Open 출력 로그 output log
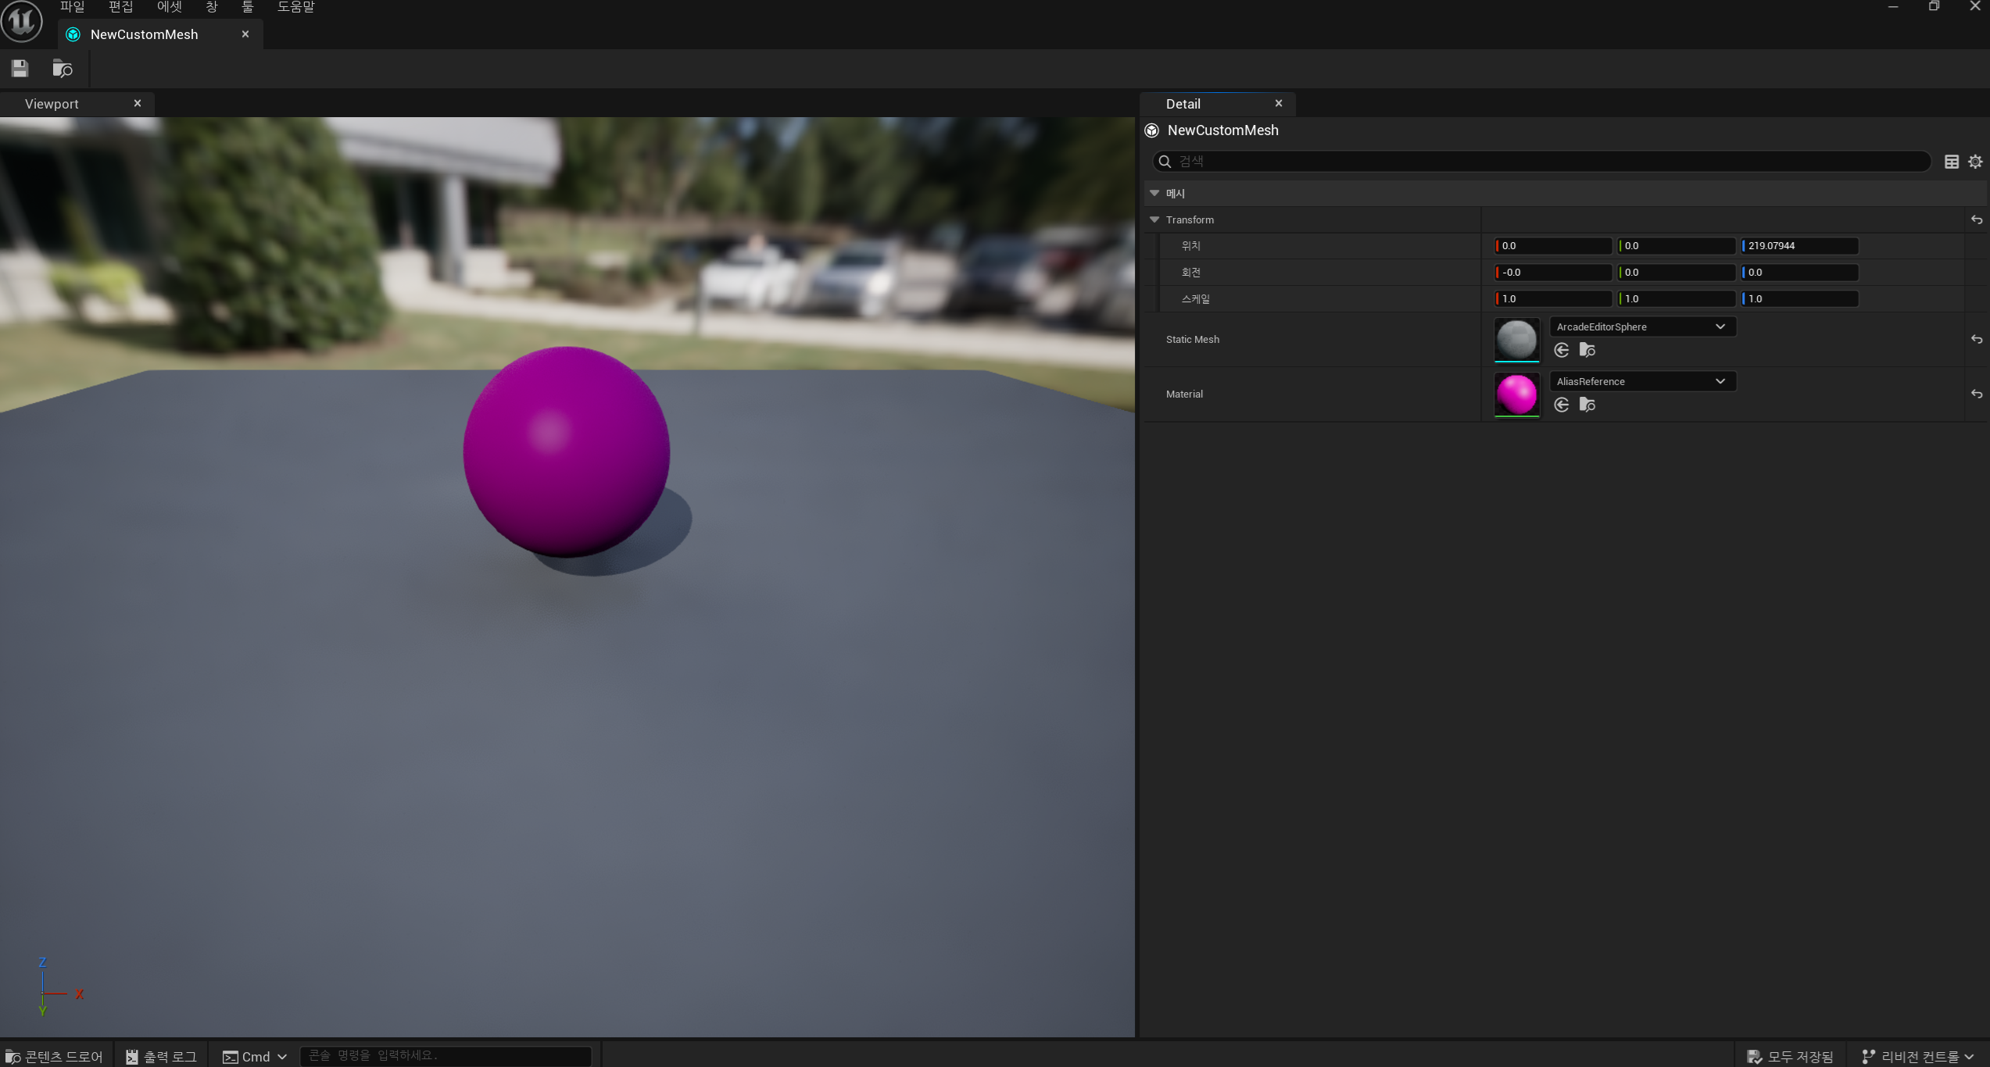 pos(162,1056)
